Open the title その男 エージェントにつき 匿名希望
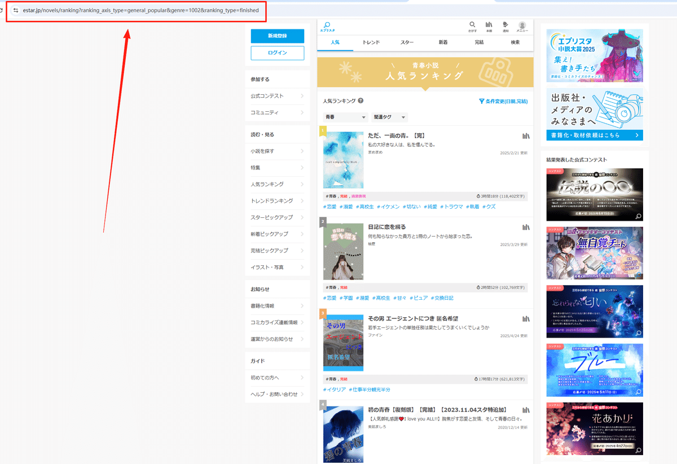The width and height of the screenshot is (677, 464). point(414,319)
